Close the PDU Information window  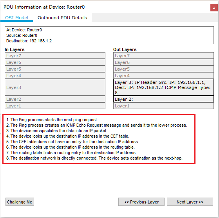click(x=214, y=8)
